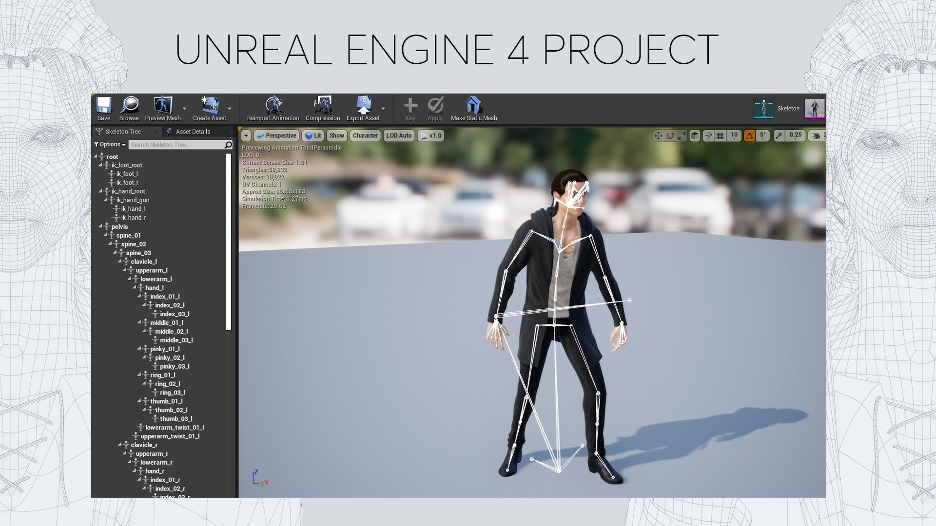Open the Show viewport menu
This screenshot has width=936, height=526.
point(336,136)
